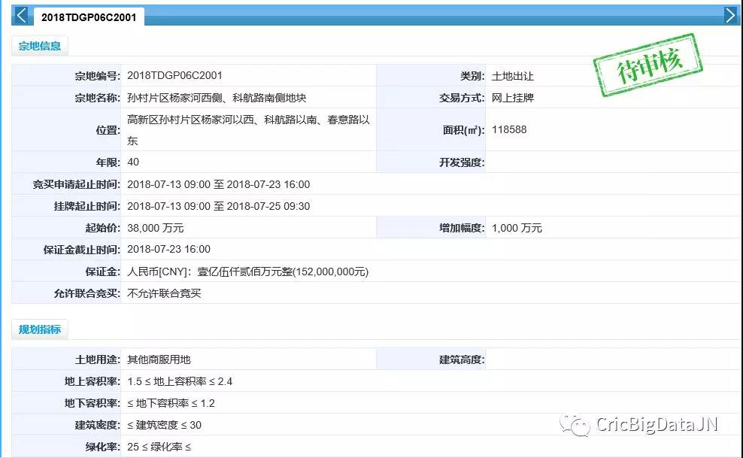Click parcel name 孙村片区杨家河西侧、科航路南侧地块
743x458 pixels.
(x=217, y=98)
